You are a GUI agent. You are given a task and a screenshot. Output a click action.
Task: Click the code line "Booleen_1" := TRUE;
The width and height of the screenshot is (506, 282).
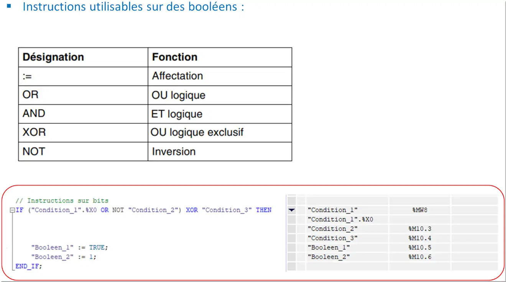pos(70,248)
